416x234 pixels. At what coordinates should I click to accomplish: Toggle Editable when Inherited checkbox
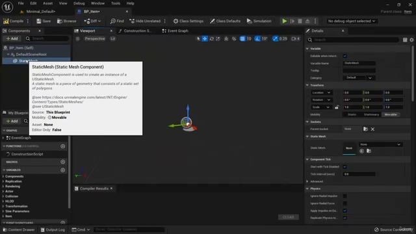(x=345, y=56)
